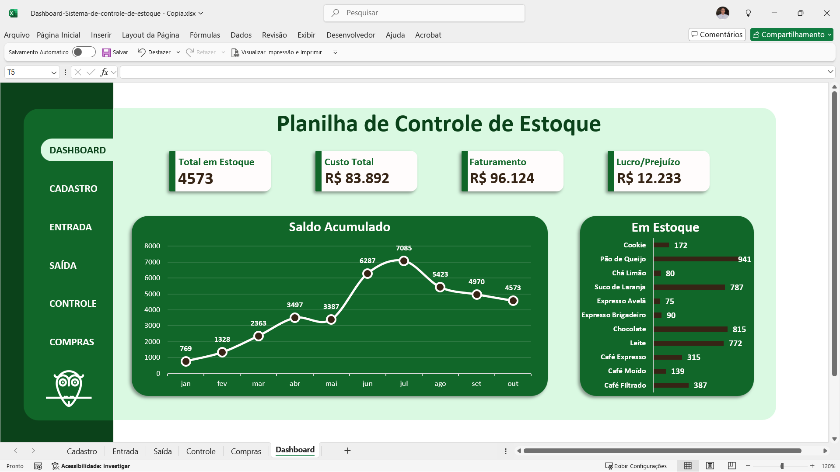Toggle Salvamento Automático switch
Viewport: 840px width, 472px height.
84,52
